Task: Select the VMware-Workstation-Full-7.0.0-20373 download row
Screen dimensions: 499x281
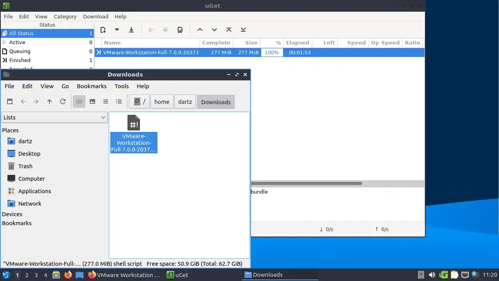Action: [x=259, y=52]
